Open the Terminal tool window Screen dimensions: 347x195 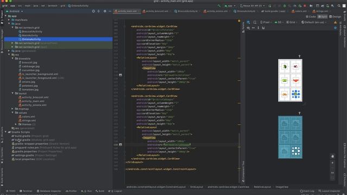coord(25,191)
